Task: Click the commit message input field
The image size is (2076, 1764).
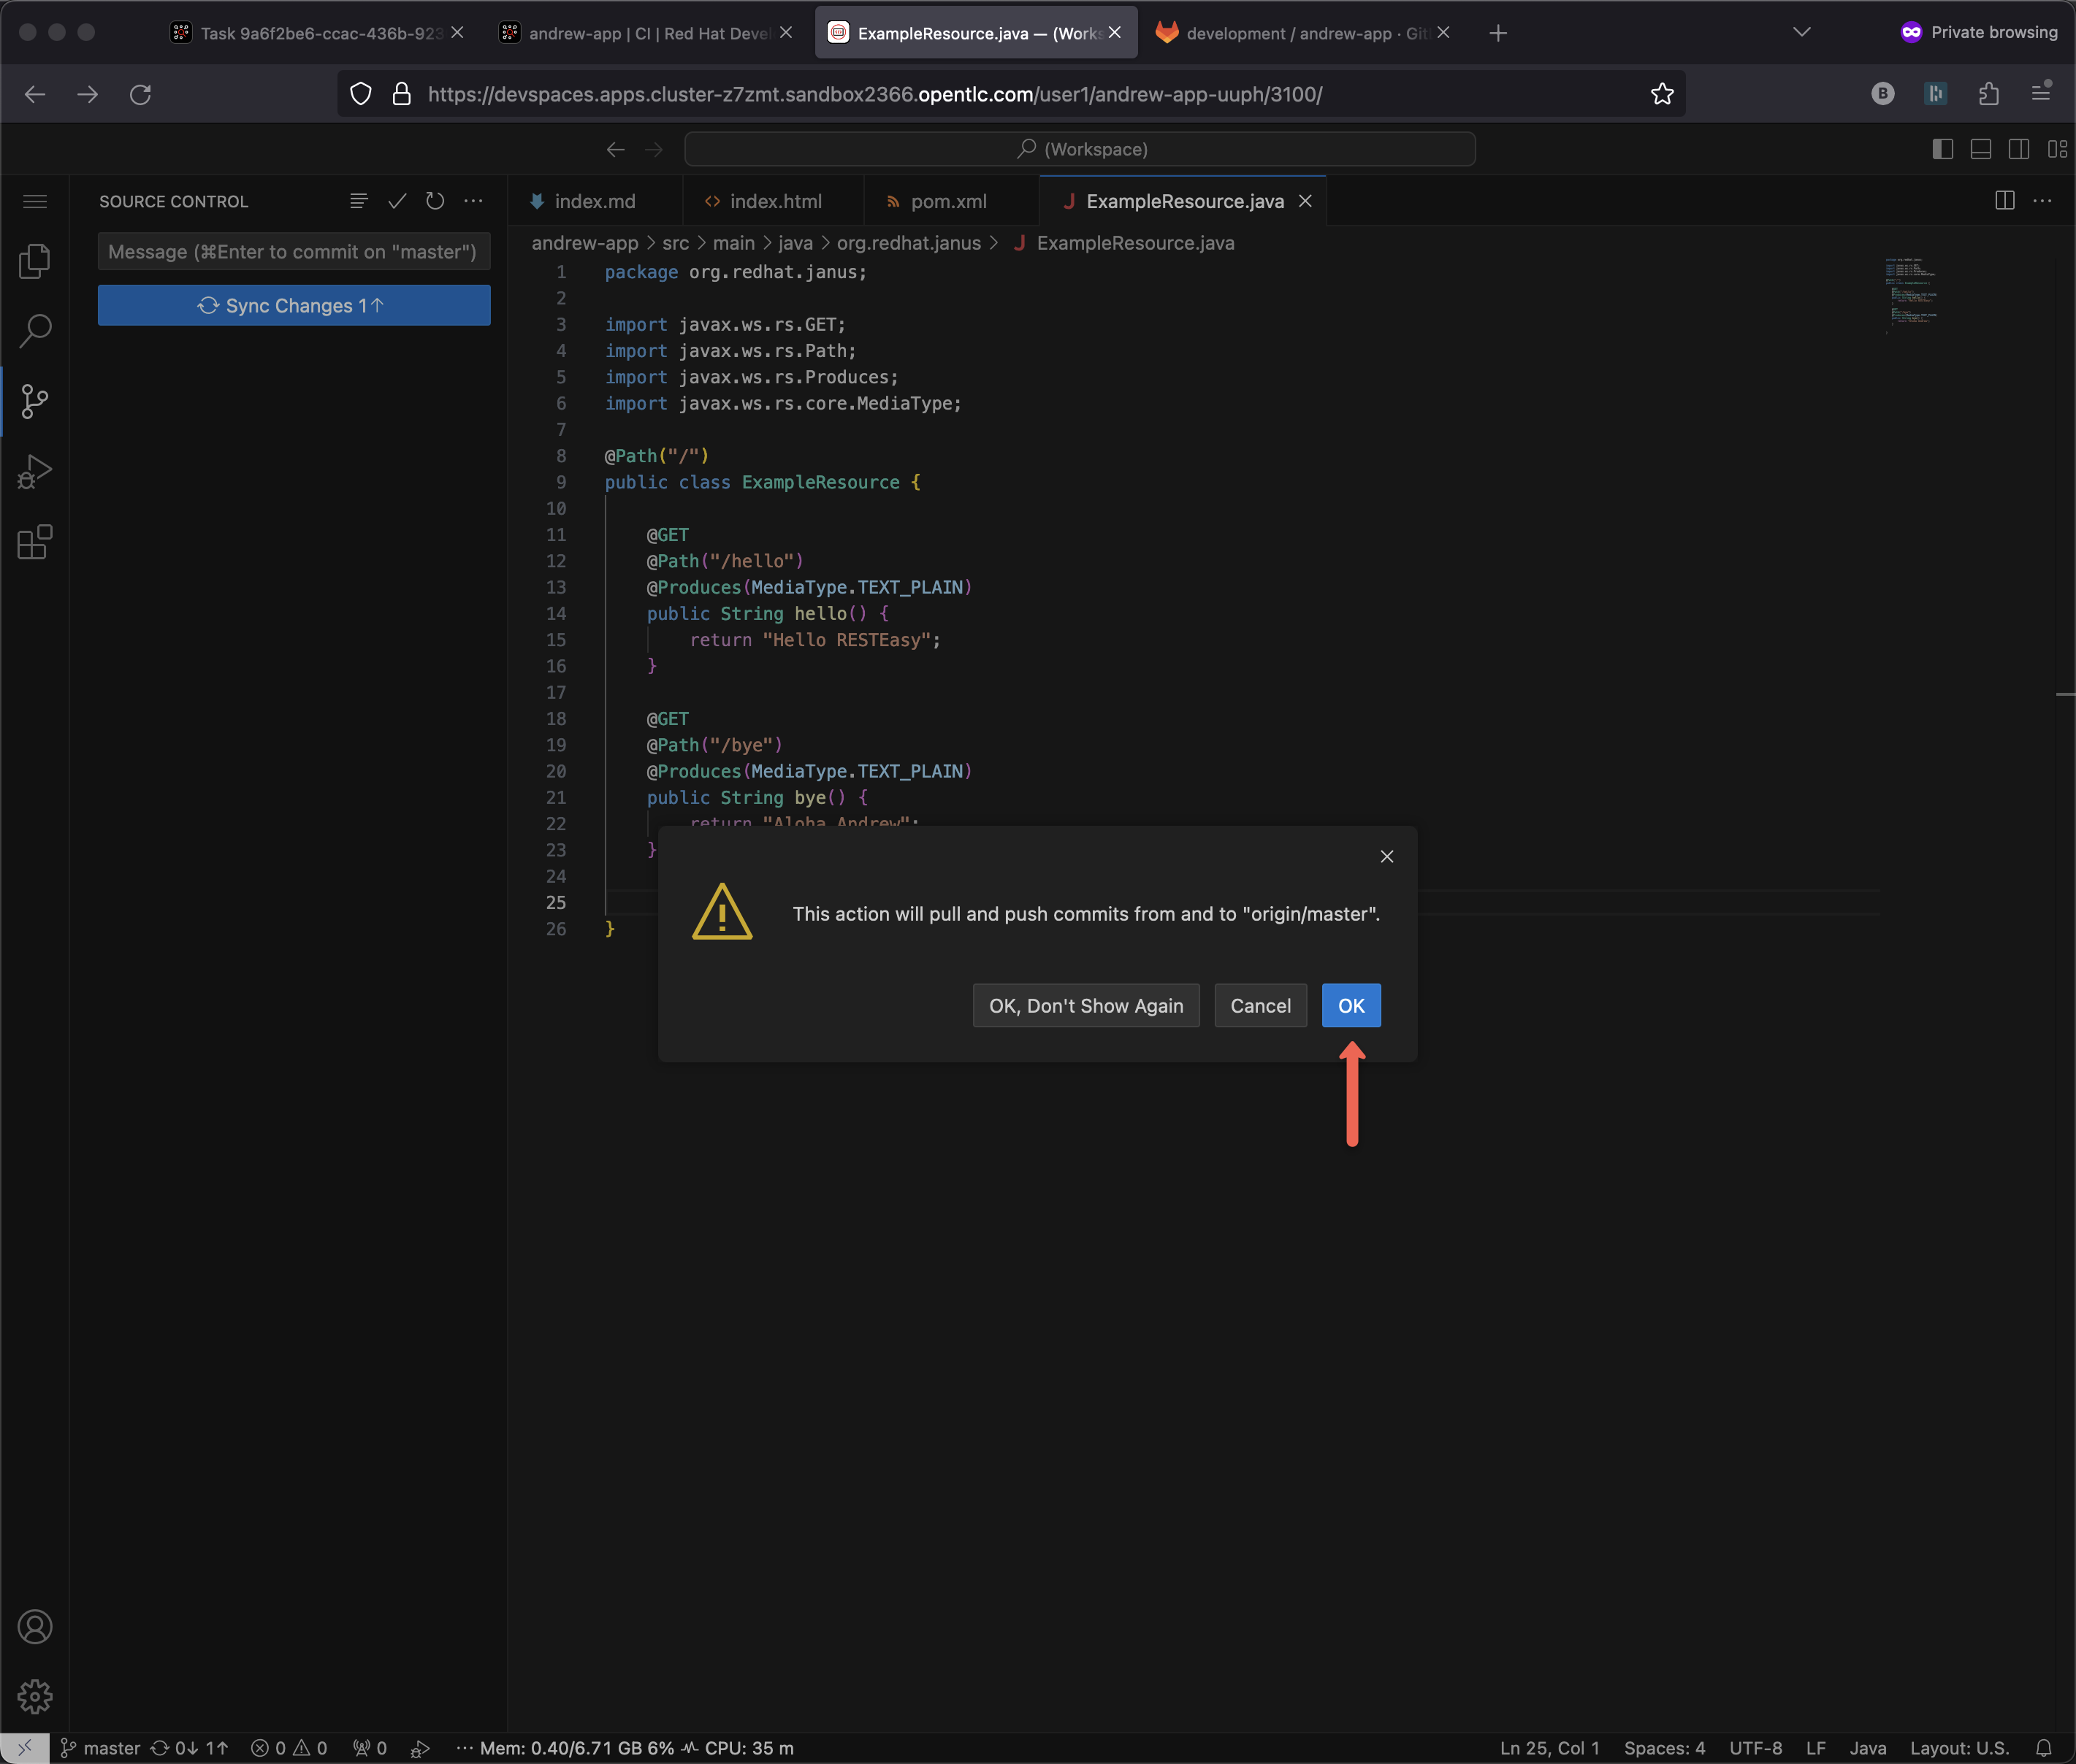Action: pos(293,252)
